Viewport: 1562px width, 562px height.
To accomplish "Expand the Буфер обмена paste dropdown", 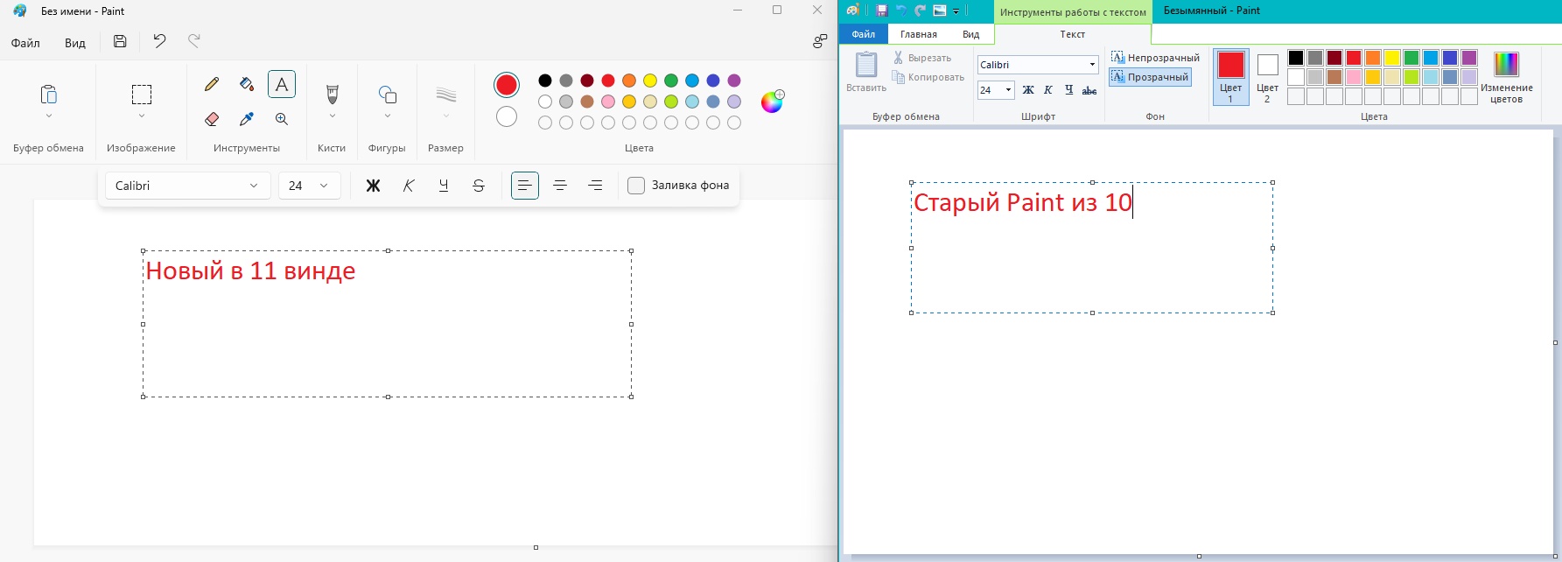I will coord(48,116).
